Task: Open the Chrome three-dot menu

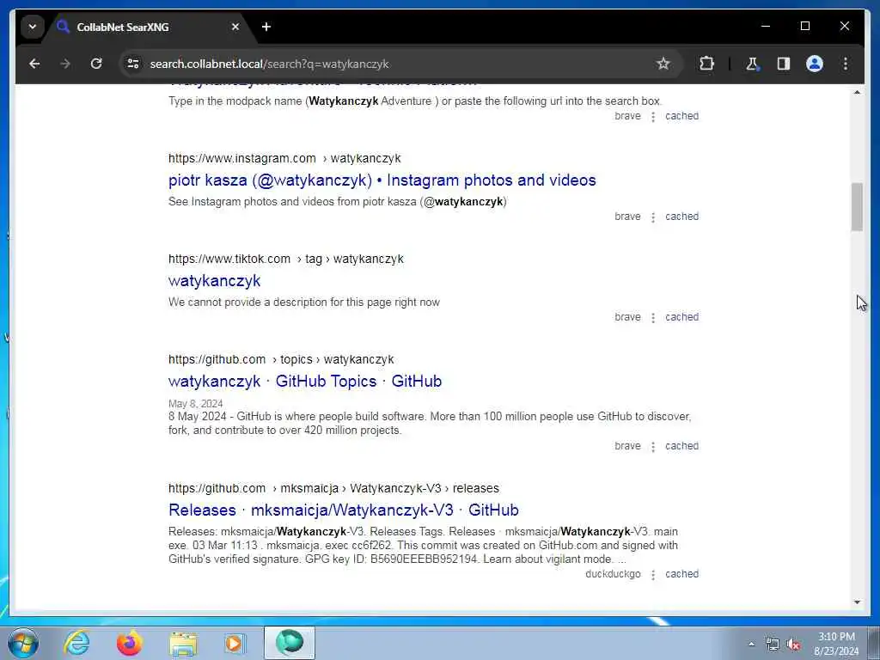Action: click(846, 64)
